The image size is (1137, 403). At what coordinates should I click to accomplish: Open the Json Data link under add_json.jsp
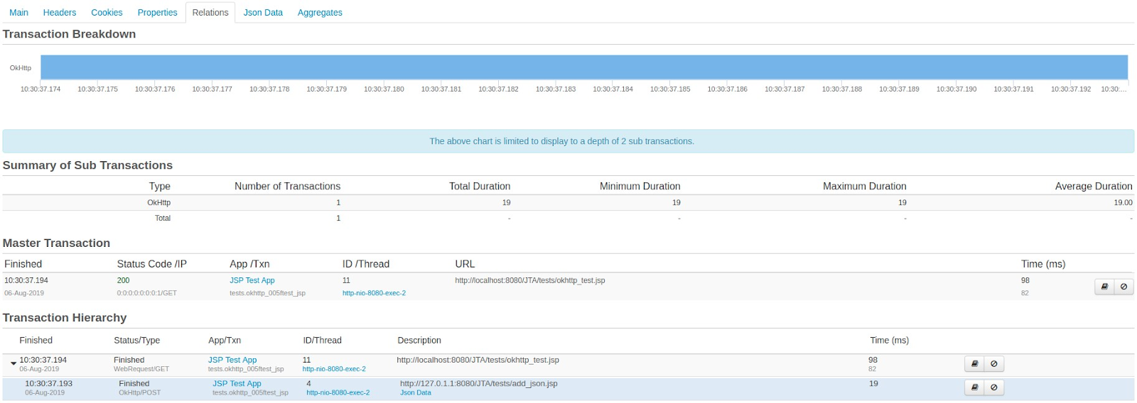pyautogui.click(x=415, y=392)
